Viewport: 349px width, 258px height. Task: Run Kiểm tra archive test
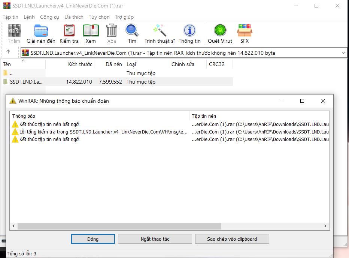pos(69,34)
